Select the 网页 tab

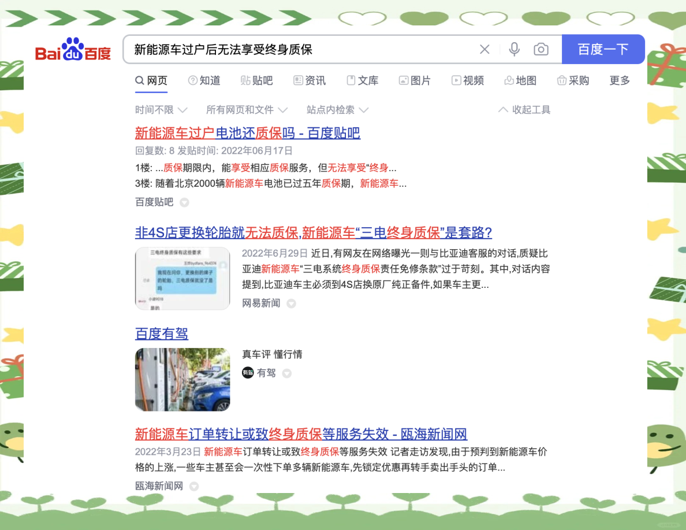point(151,80)
